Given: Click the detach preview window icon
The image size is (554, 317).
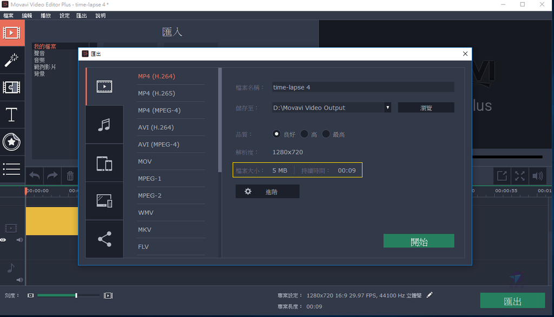Looking at the screenshot, I should (502, 176).
